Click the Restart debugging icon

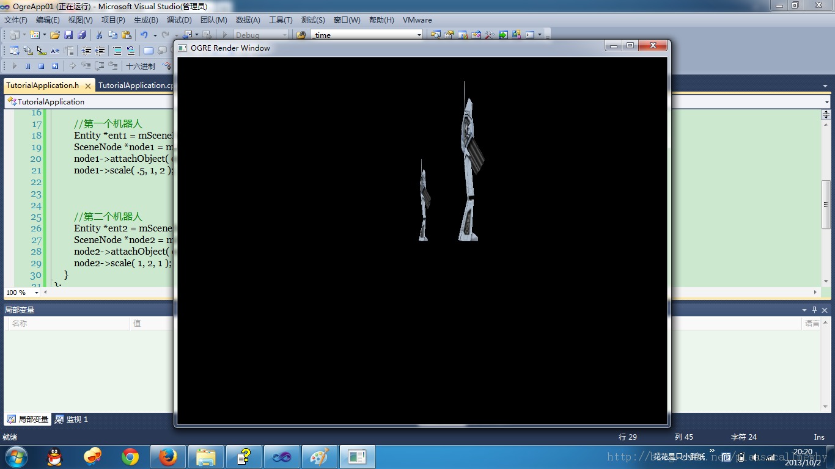click(55, 66)
